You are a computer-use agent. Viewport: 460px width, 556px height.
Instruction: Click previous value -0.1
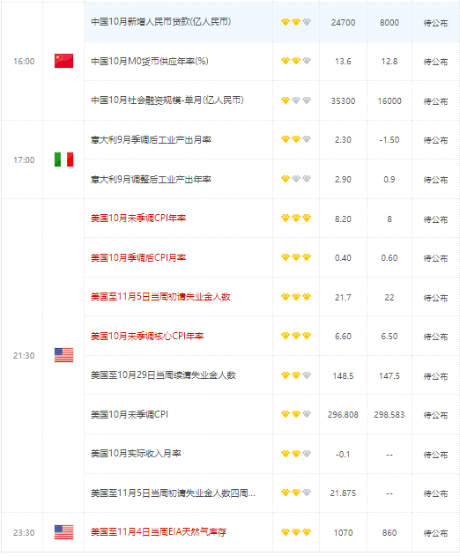click(343, 455)
